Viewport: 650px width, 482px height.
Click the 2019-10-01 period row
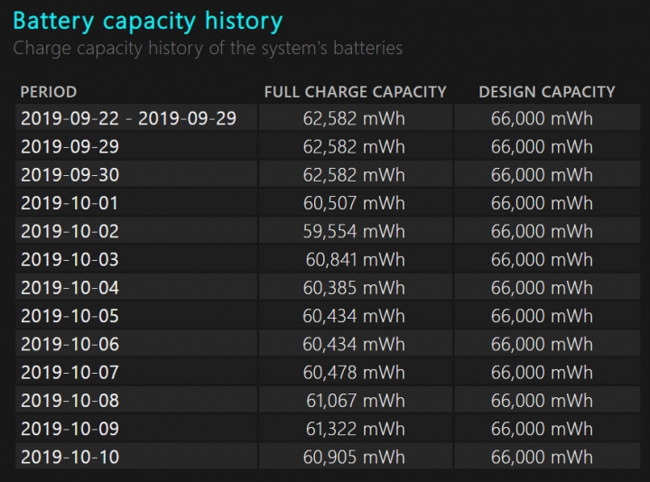(70, 203)
